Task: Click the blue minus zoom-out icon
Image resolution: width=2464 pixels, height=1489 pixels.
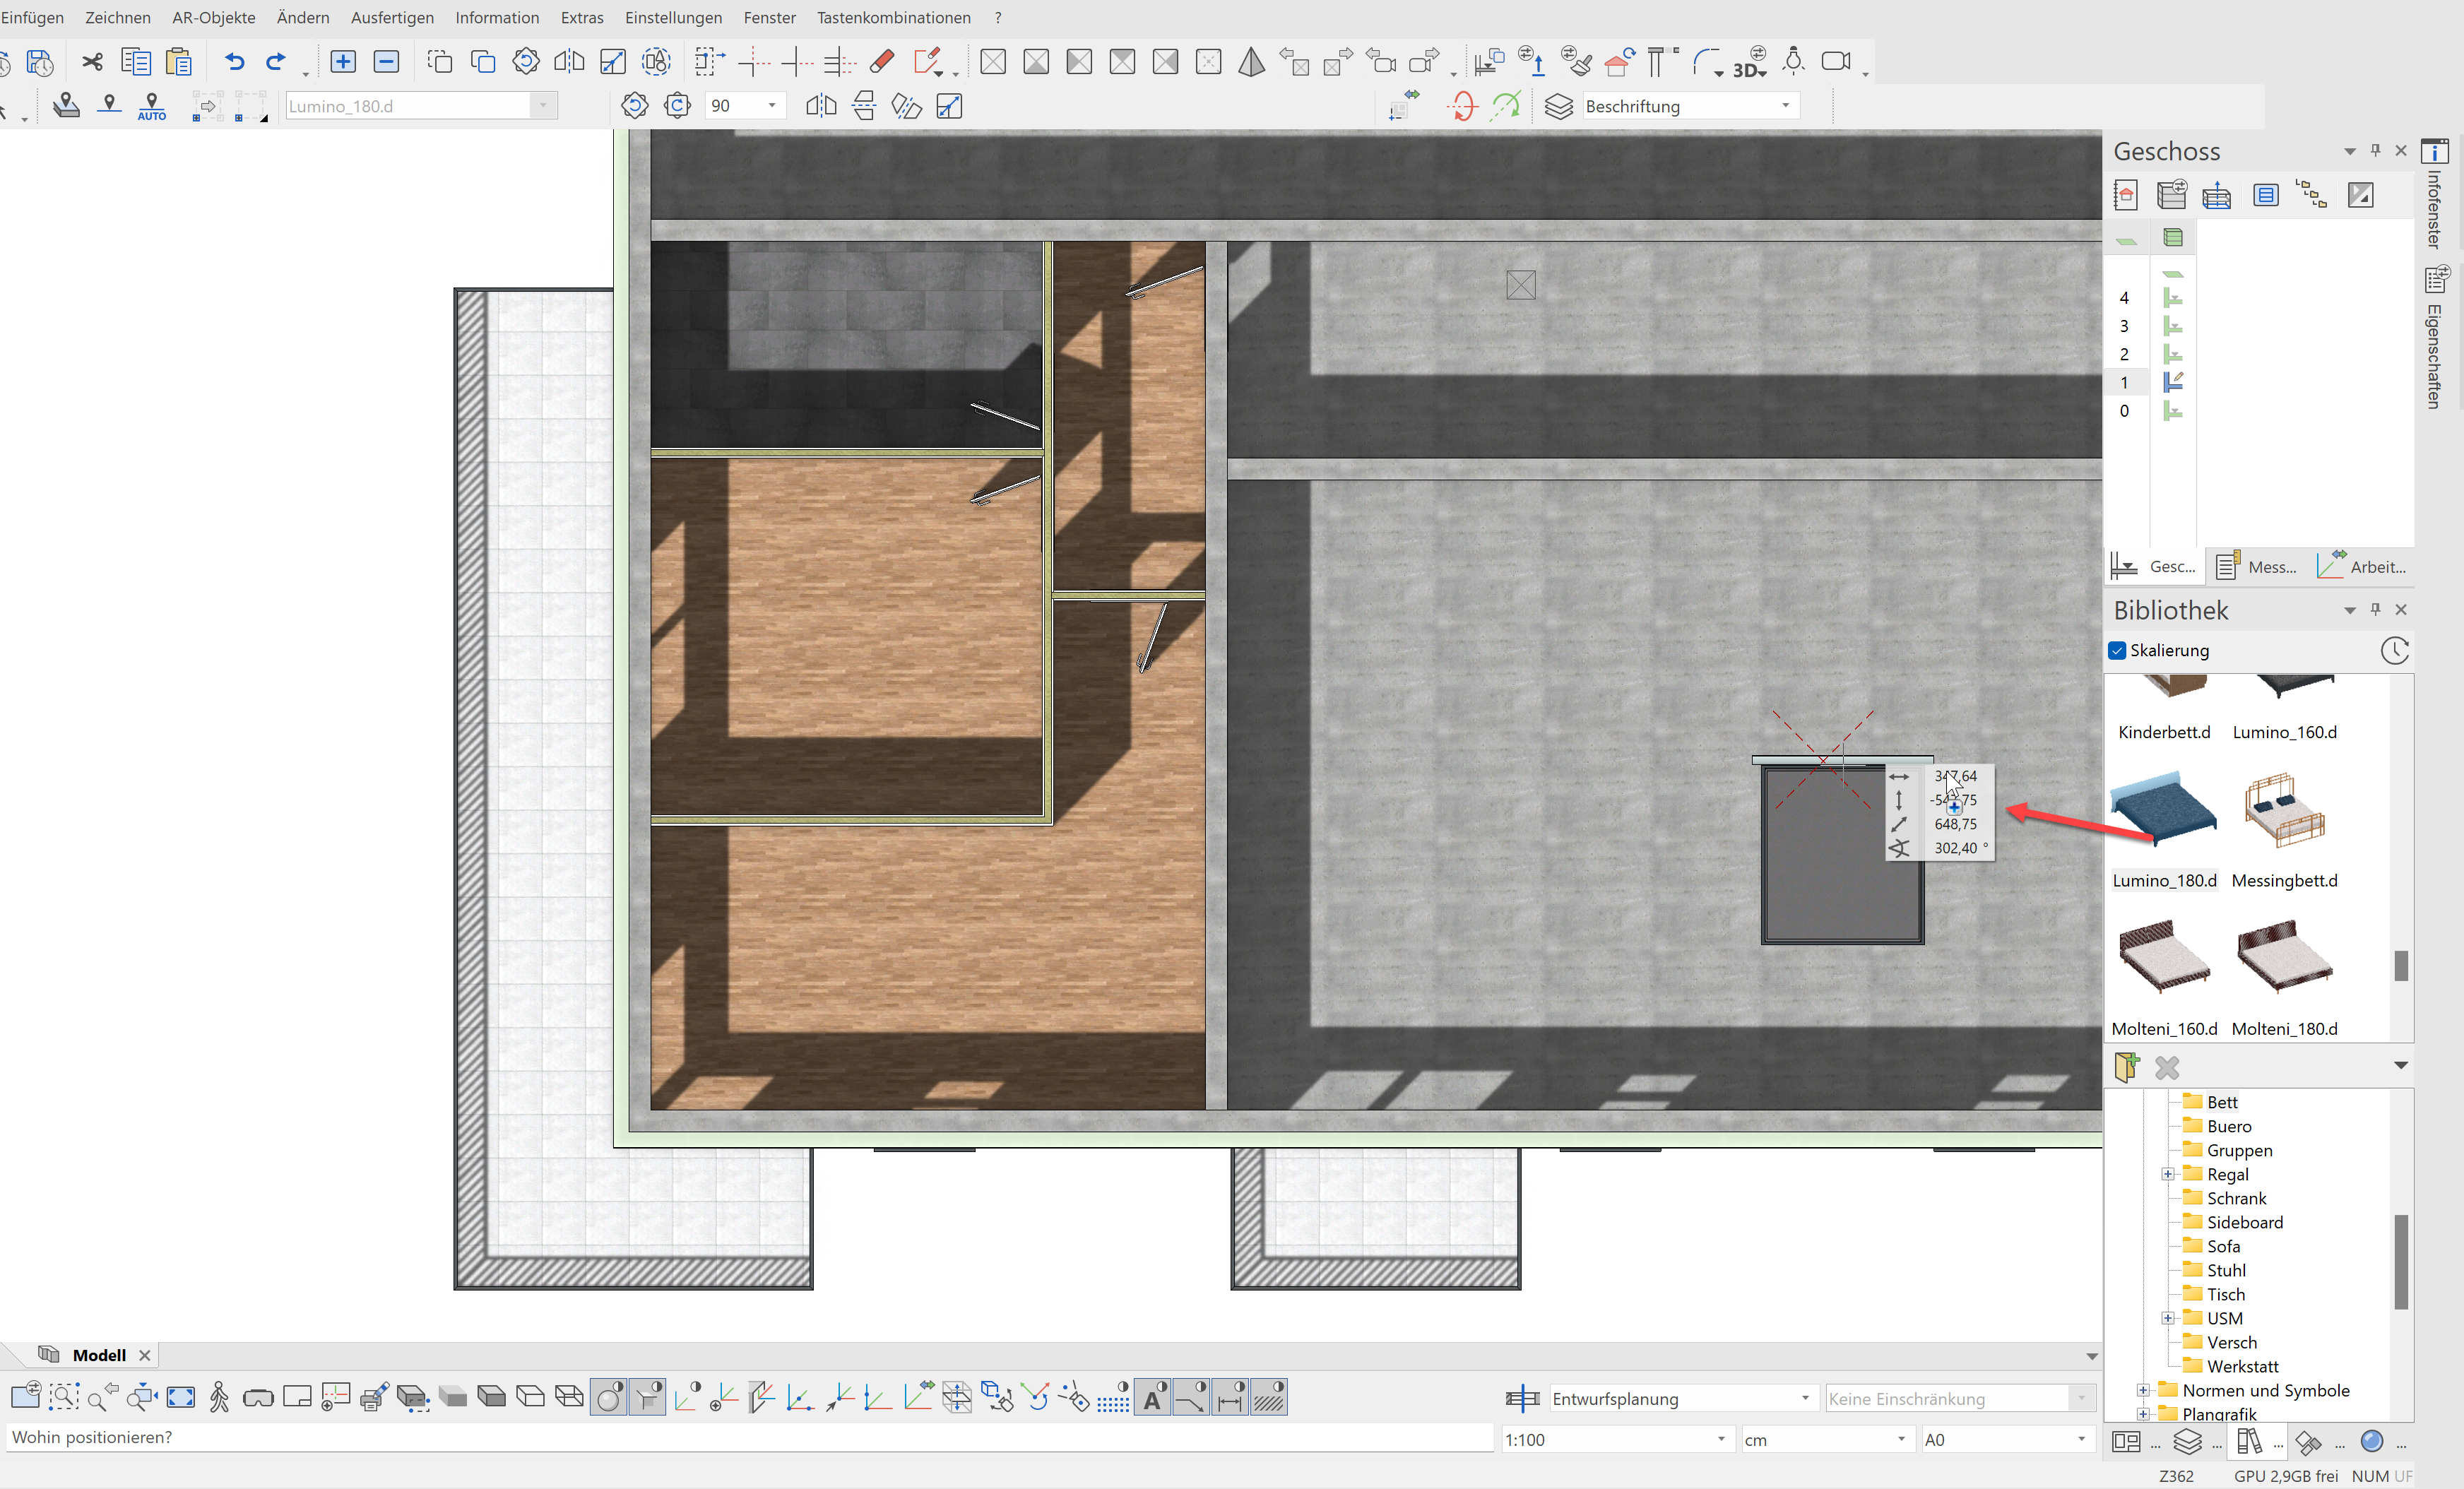Action: point(386,62)
